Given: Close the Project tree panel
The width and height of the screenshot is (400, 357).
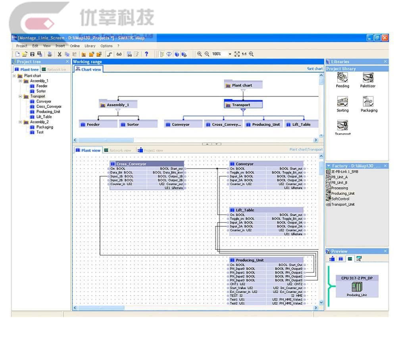Looking at the screenshot, I should coord(67,61).
